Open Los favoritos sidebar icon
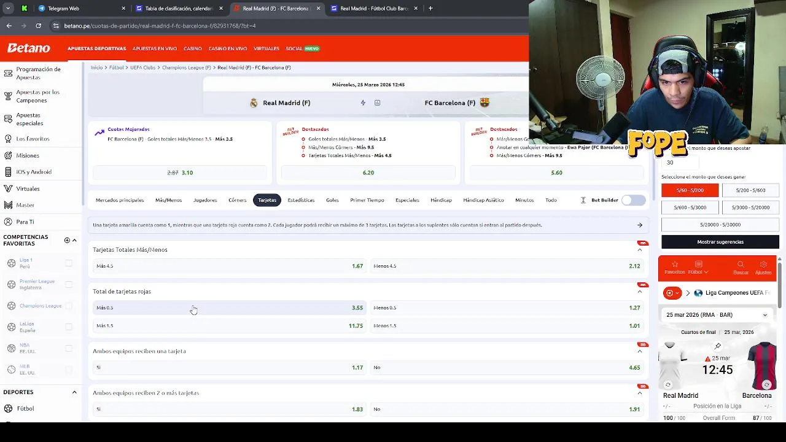 [8, 139]
